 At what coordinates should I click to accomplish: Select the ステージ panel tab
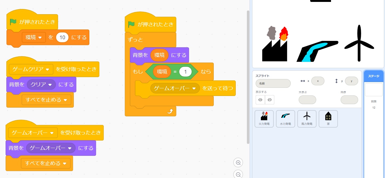[373, 76]
